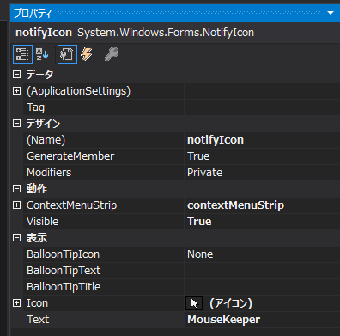This screenshot has height=336, width=340.
Task: Select the Modifiers property label
Action: (x=49, y=173)
